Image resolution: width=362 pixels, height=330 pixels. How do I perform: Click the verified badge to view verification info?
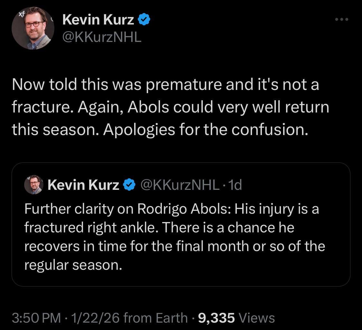[144, 19]
